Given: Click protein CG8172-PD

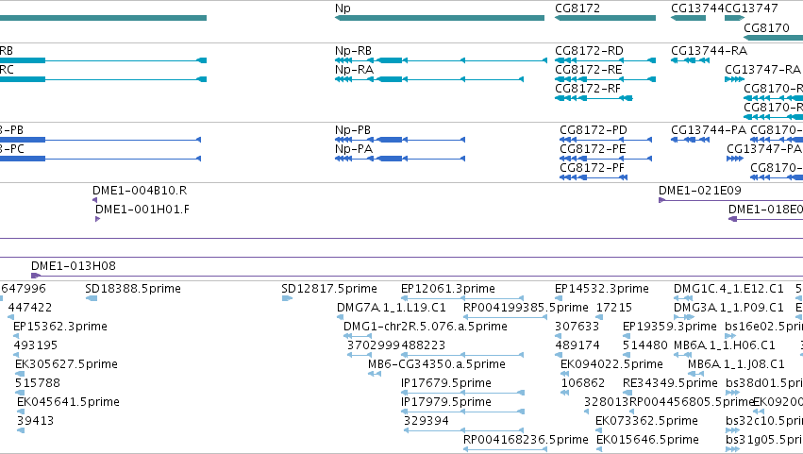Looking at the screenshot, I should [x=593, y=130].
